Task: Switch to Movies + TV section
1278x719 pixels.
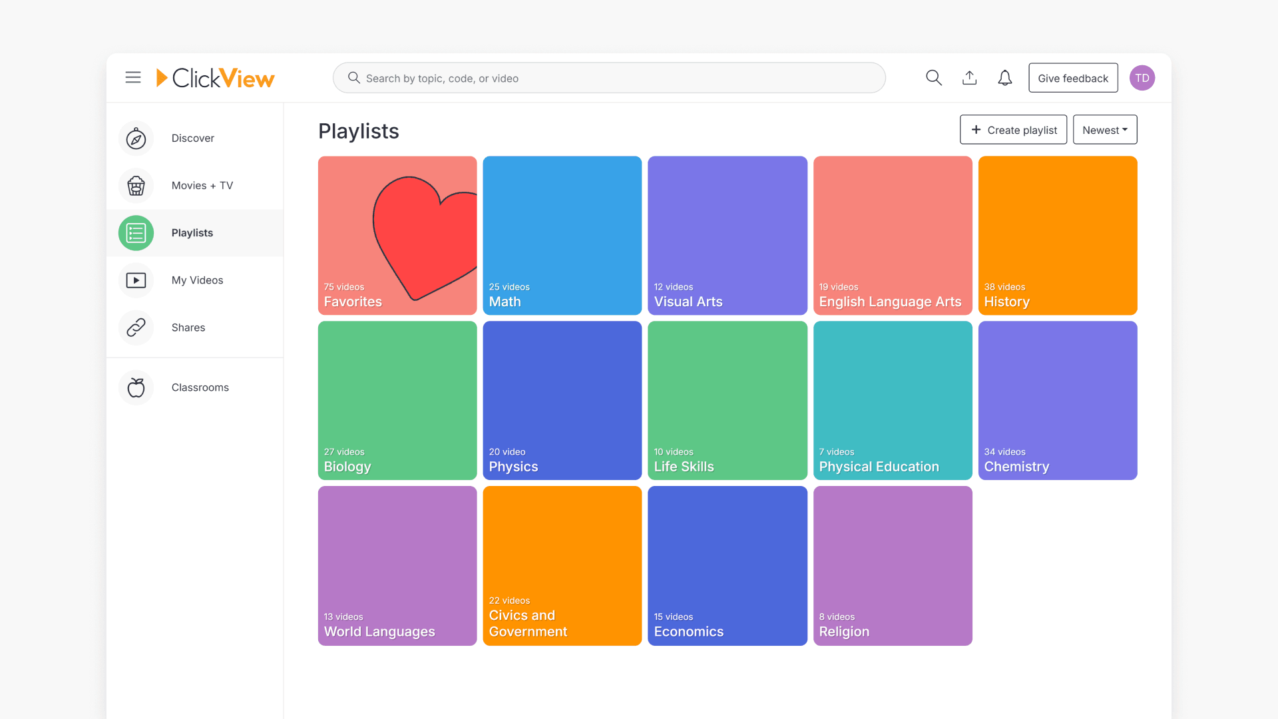Action: [x=202, y=186]
